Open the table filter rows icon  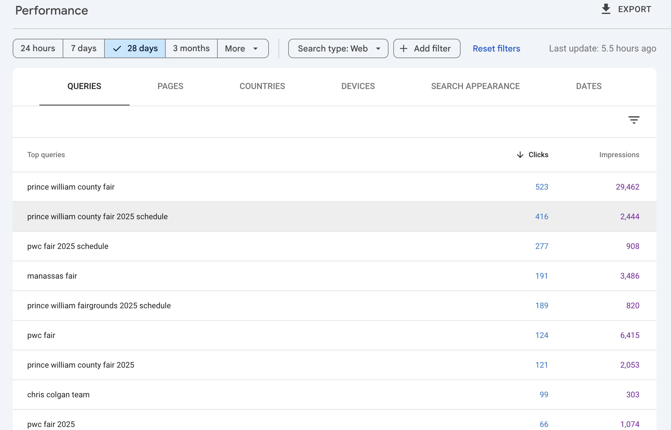coord(634,120)
